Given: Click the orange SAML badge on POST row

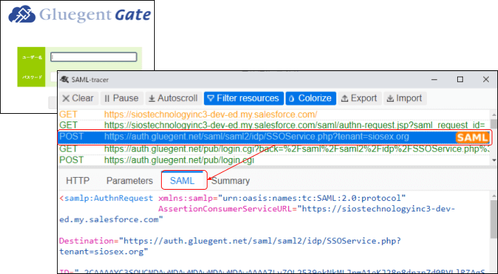Looking at the screenshot, I should [472, 137].
